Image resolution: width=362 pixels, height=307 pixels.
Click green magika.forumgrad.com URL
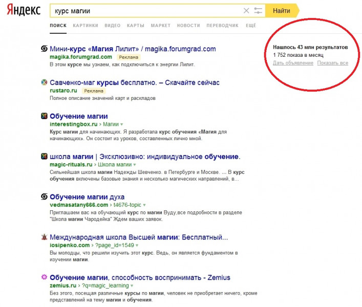pos(81,57)
